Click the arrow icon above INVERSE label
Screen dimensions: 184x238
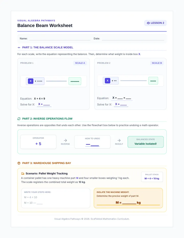point(65,140)
